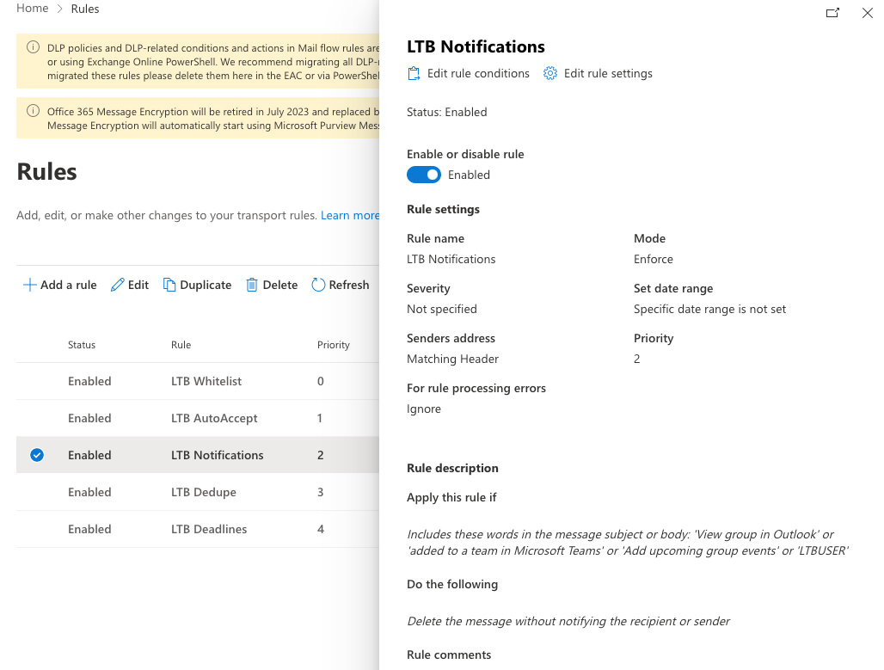884x670 pixels.
Task: Sort by the Priority column header
Action: tap(333, 345)
